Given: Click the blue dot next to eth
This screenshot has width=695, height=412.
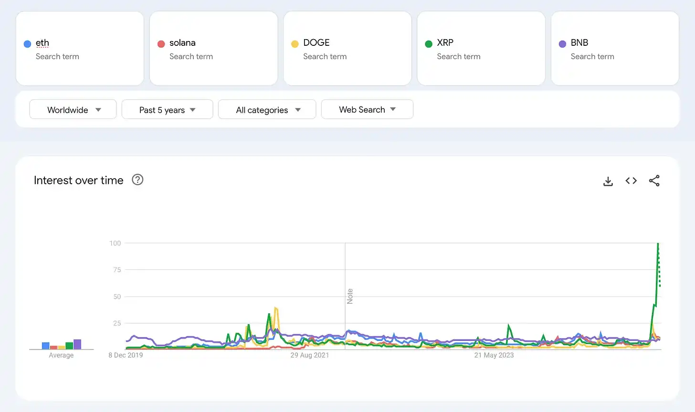Looking at the screenshot, I should [x=28, y=44].
